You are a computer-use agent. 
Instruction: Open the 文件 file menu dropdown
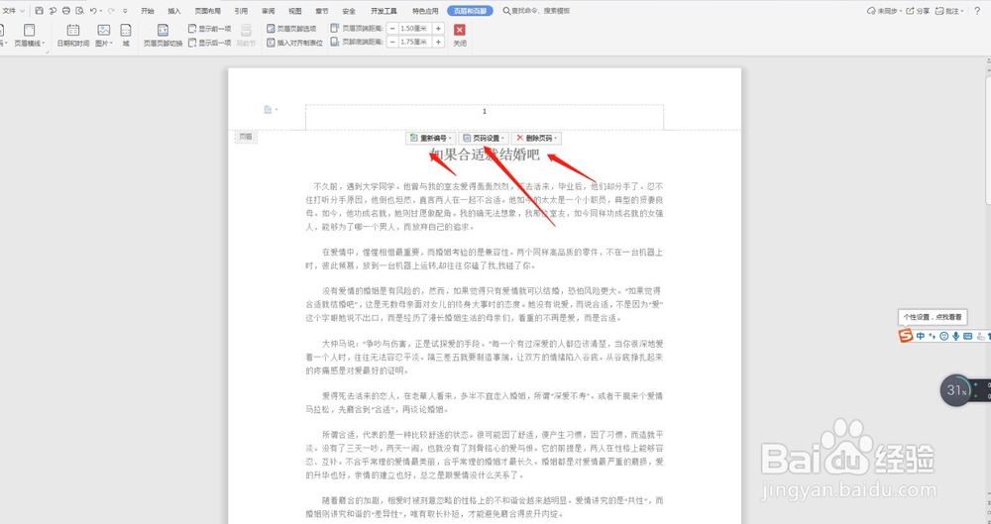13,11
